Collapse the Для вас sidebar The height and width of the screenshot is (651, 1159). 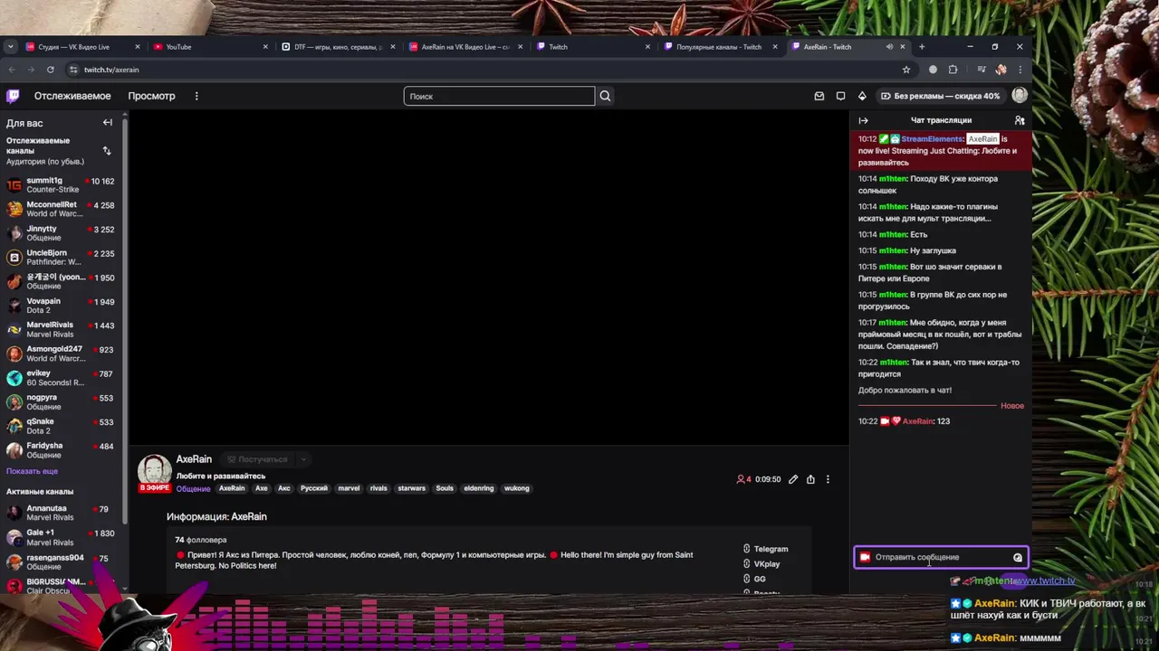point(107,123)
